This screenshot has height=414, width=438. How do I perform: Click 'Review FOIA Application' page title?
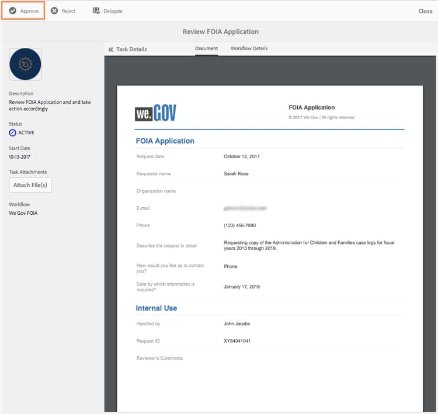(221, 32)
